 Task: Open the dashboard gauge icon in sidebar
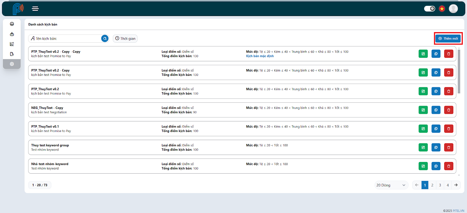[x=12, y=24]
